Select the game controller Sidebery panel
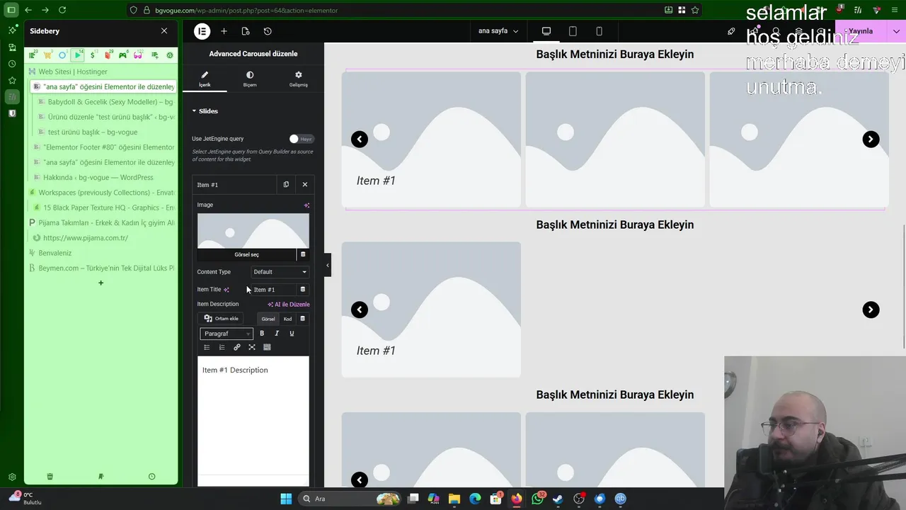The height and width of the screenshot is (510, 906). (123, 55)
